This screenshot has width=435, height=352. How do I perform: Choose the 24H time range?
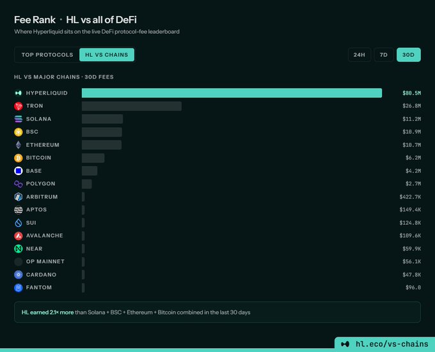click(360, 55)
